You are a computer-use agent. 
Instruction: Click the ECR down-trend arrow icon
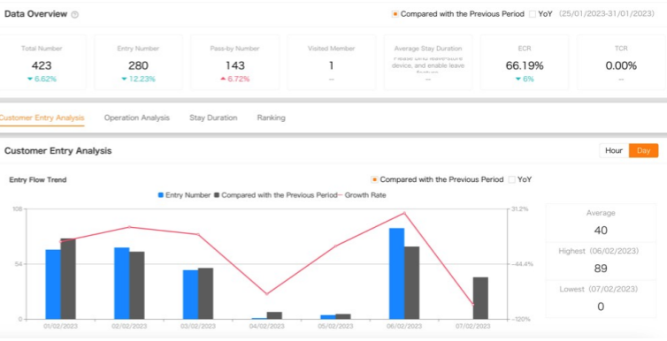[x=518, y=79]
